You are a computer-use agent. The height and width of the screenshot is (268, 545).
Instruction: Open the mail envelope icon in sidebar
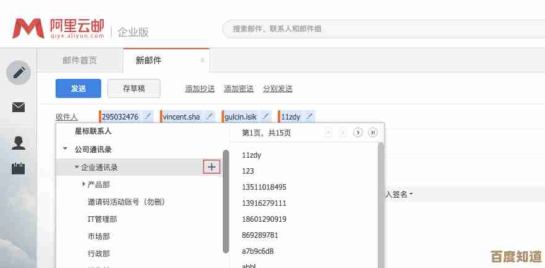[x=19, y=107]
